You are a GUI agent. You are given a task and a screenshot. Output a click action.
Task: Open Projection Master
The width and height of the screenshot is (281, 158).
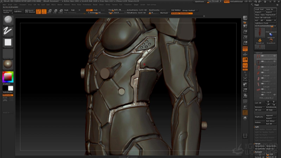coord(8,12)
